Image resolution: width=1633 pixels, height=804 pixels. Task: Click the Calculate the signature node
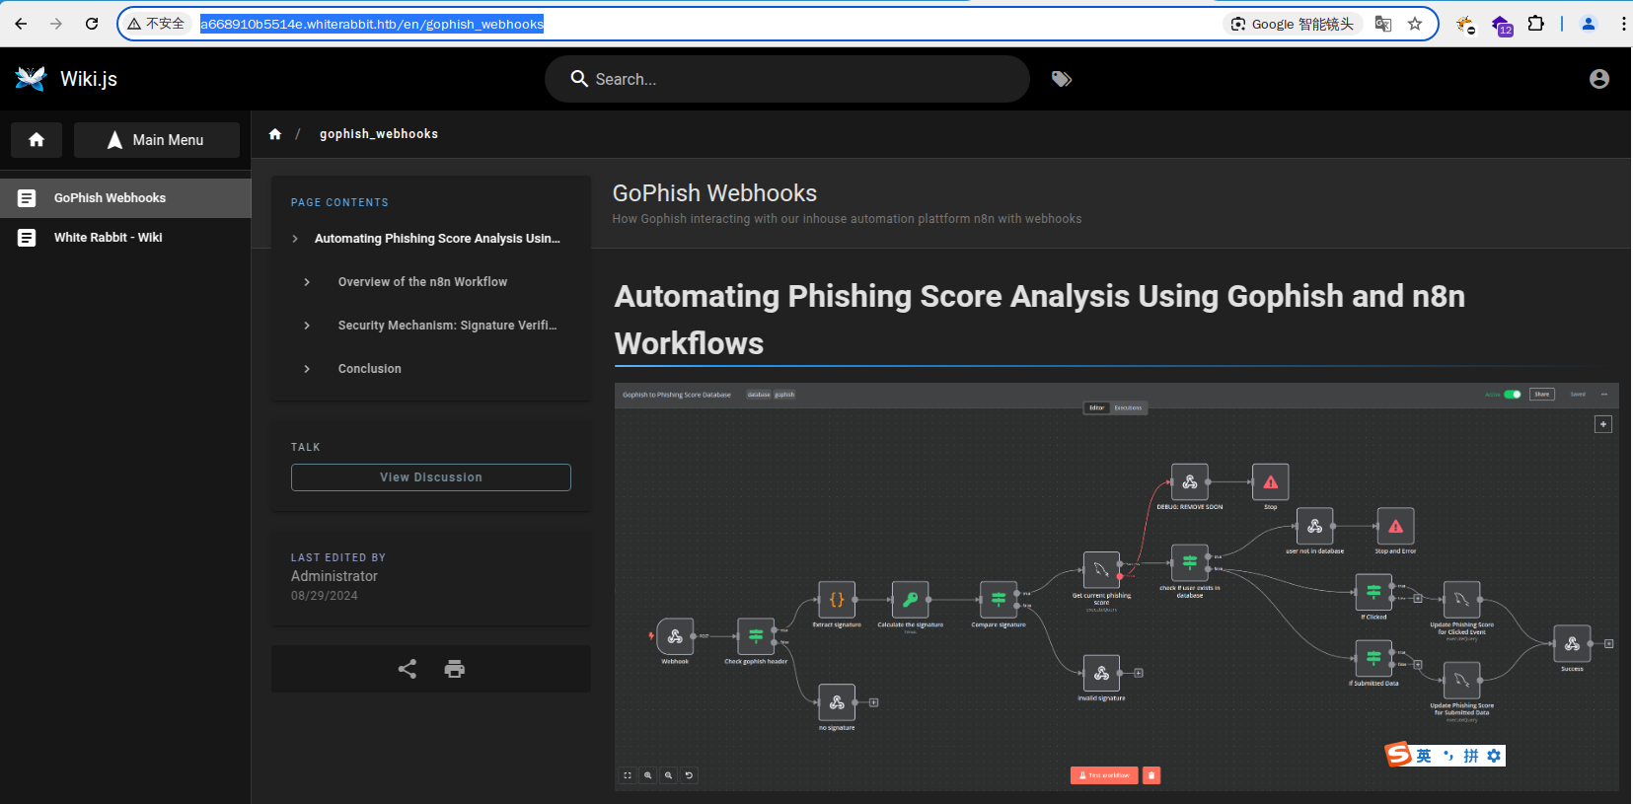coord(910,600)
